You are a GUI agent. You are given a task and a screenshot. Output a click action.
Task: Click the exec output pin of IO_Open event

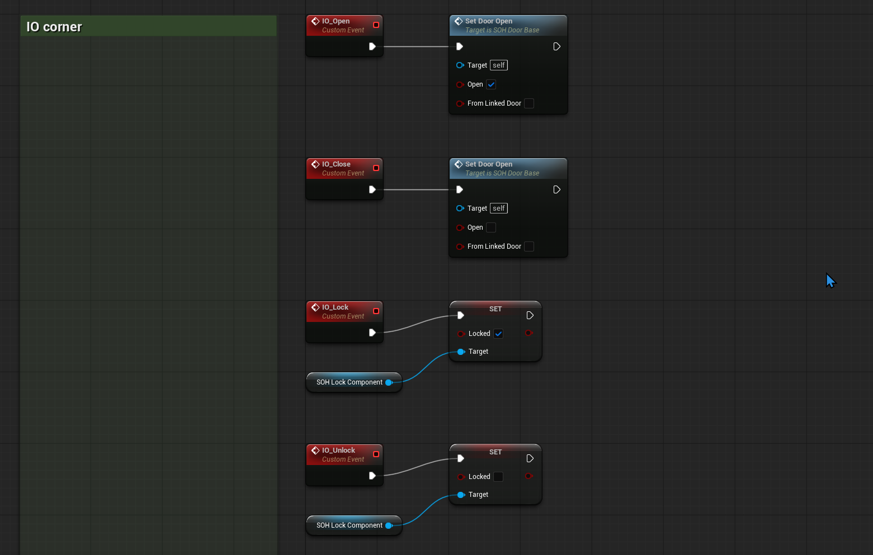click(372, 46)
